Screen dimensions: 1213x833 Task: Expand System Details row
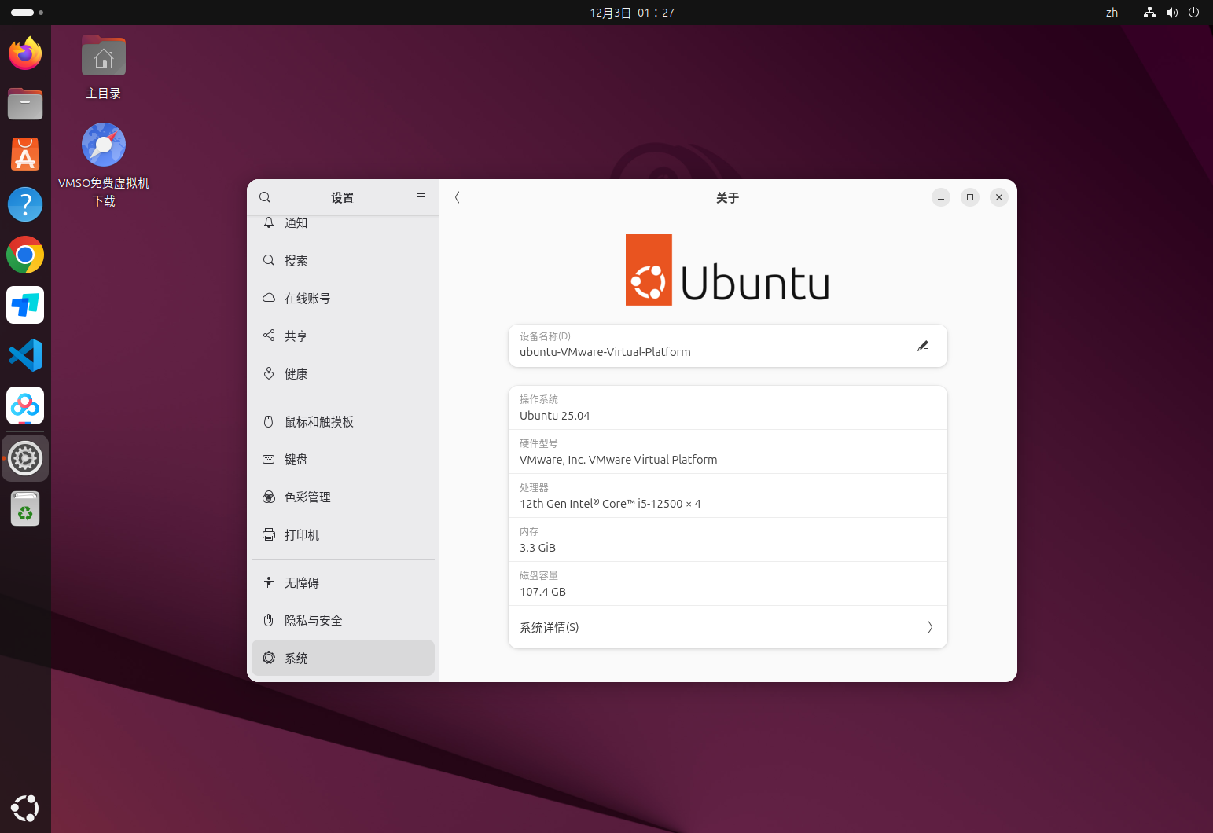click(727, 627)
